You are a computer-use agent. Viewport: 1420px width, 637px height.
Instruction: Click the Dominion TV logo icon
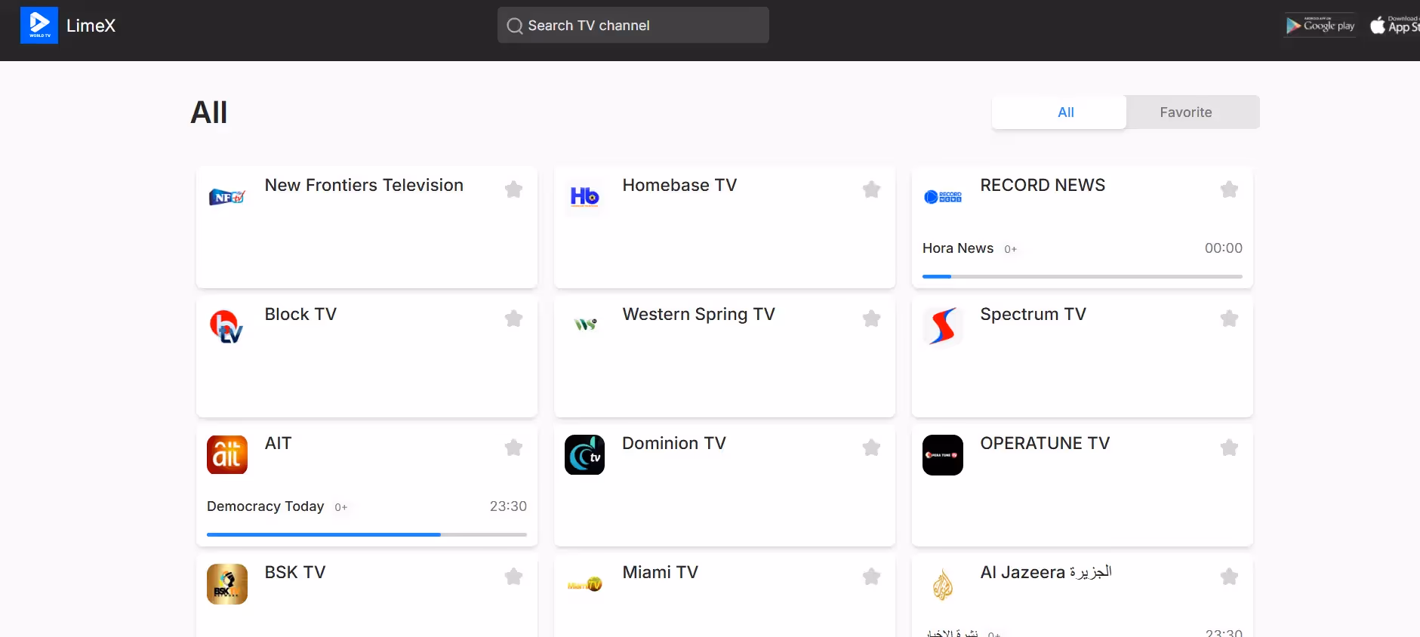tap(584, 455)
